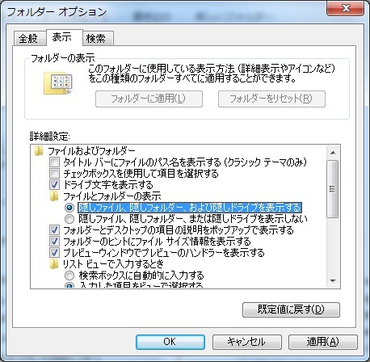Select 隠しファイルを表示しない radio button
Image resolution: width=370 pixels, height=362 pixels.
(x=69, y=219)
